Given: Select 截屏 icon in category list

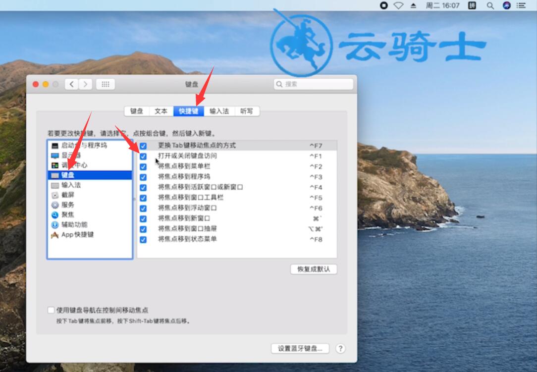Looking at the screenshot, I should click(x=55, y=195).
